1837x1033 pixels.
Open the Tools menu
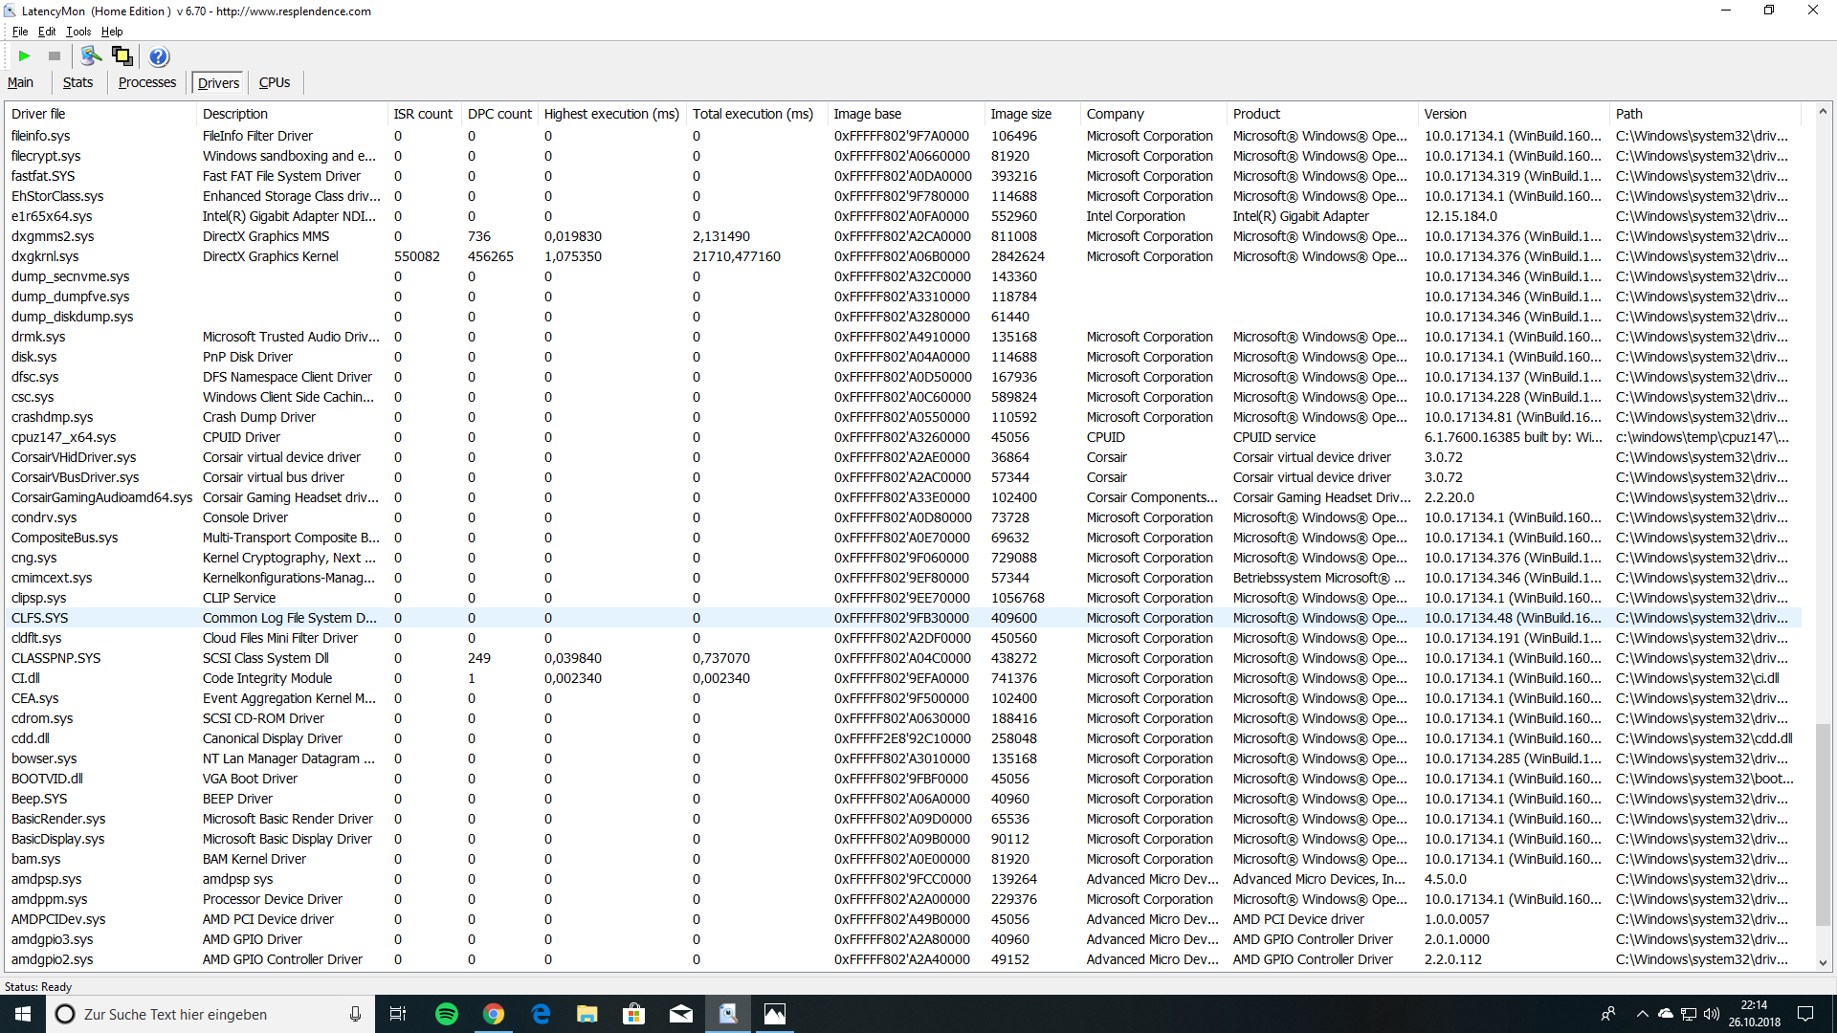[x=78, y=32]
